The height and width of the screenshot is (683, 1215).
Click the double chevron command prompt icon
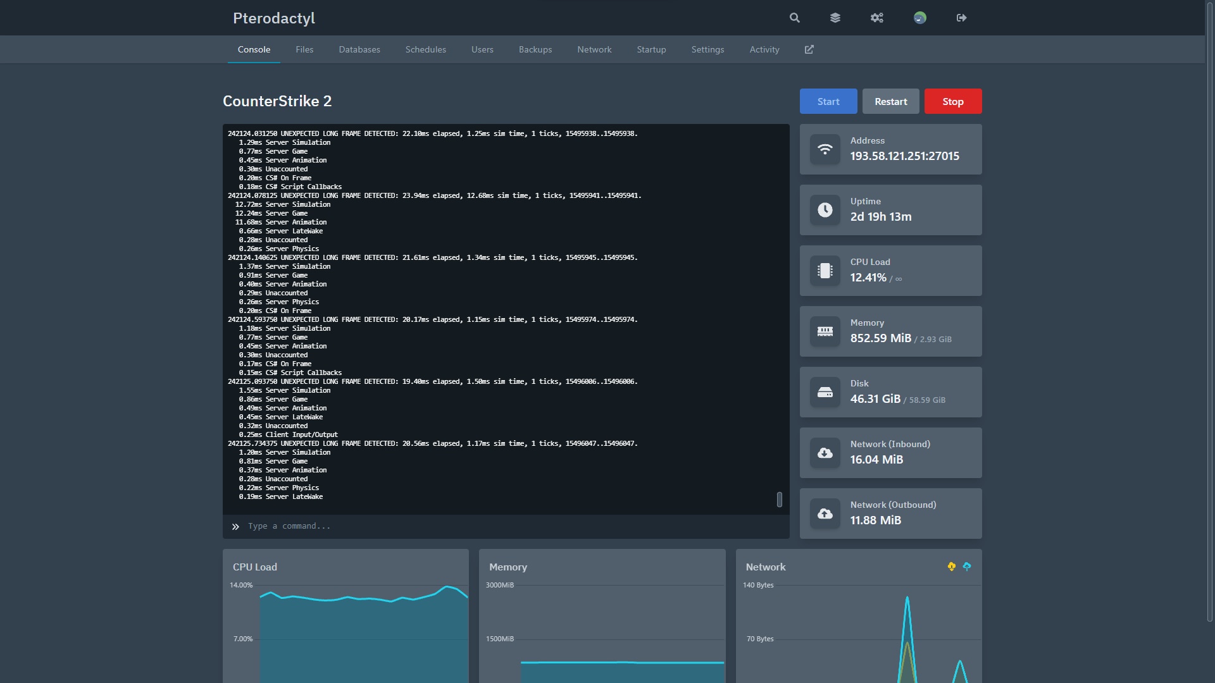click(x=235, y=526)
